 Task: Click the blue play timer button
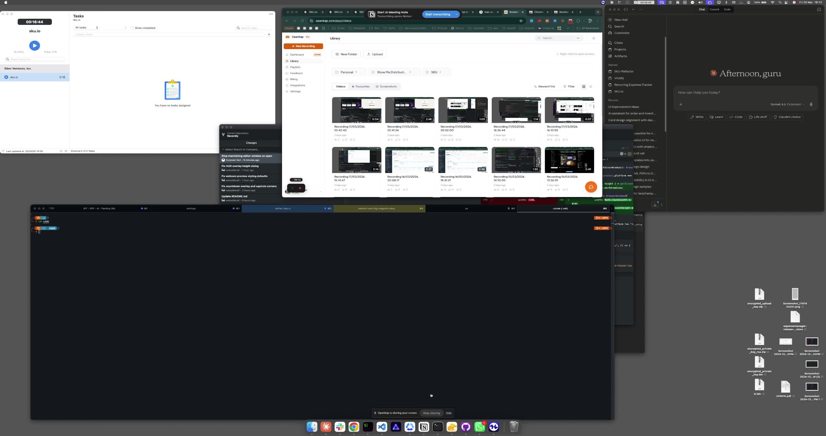click(x=35, y=46)
